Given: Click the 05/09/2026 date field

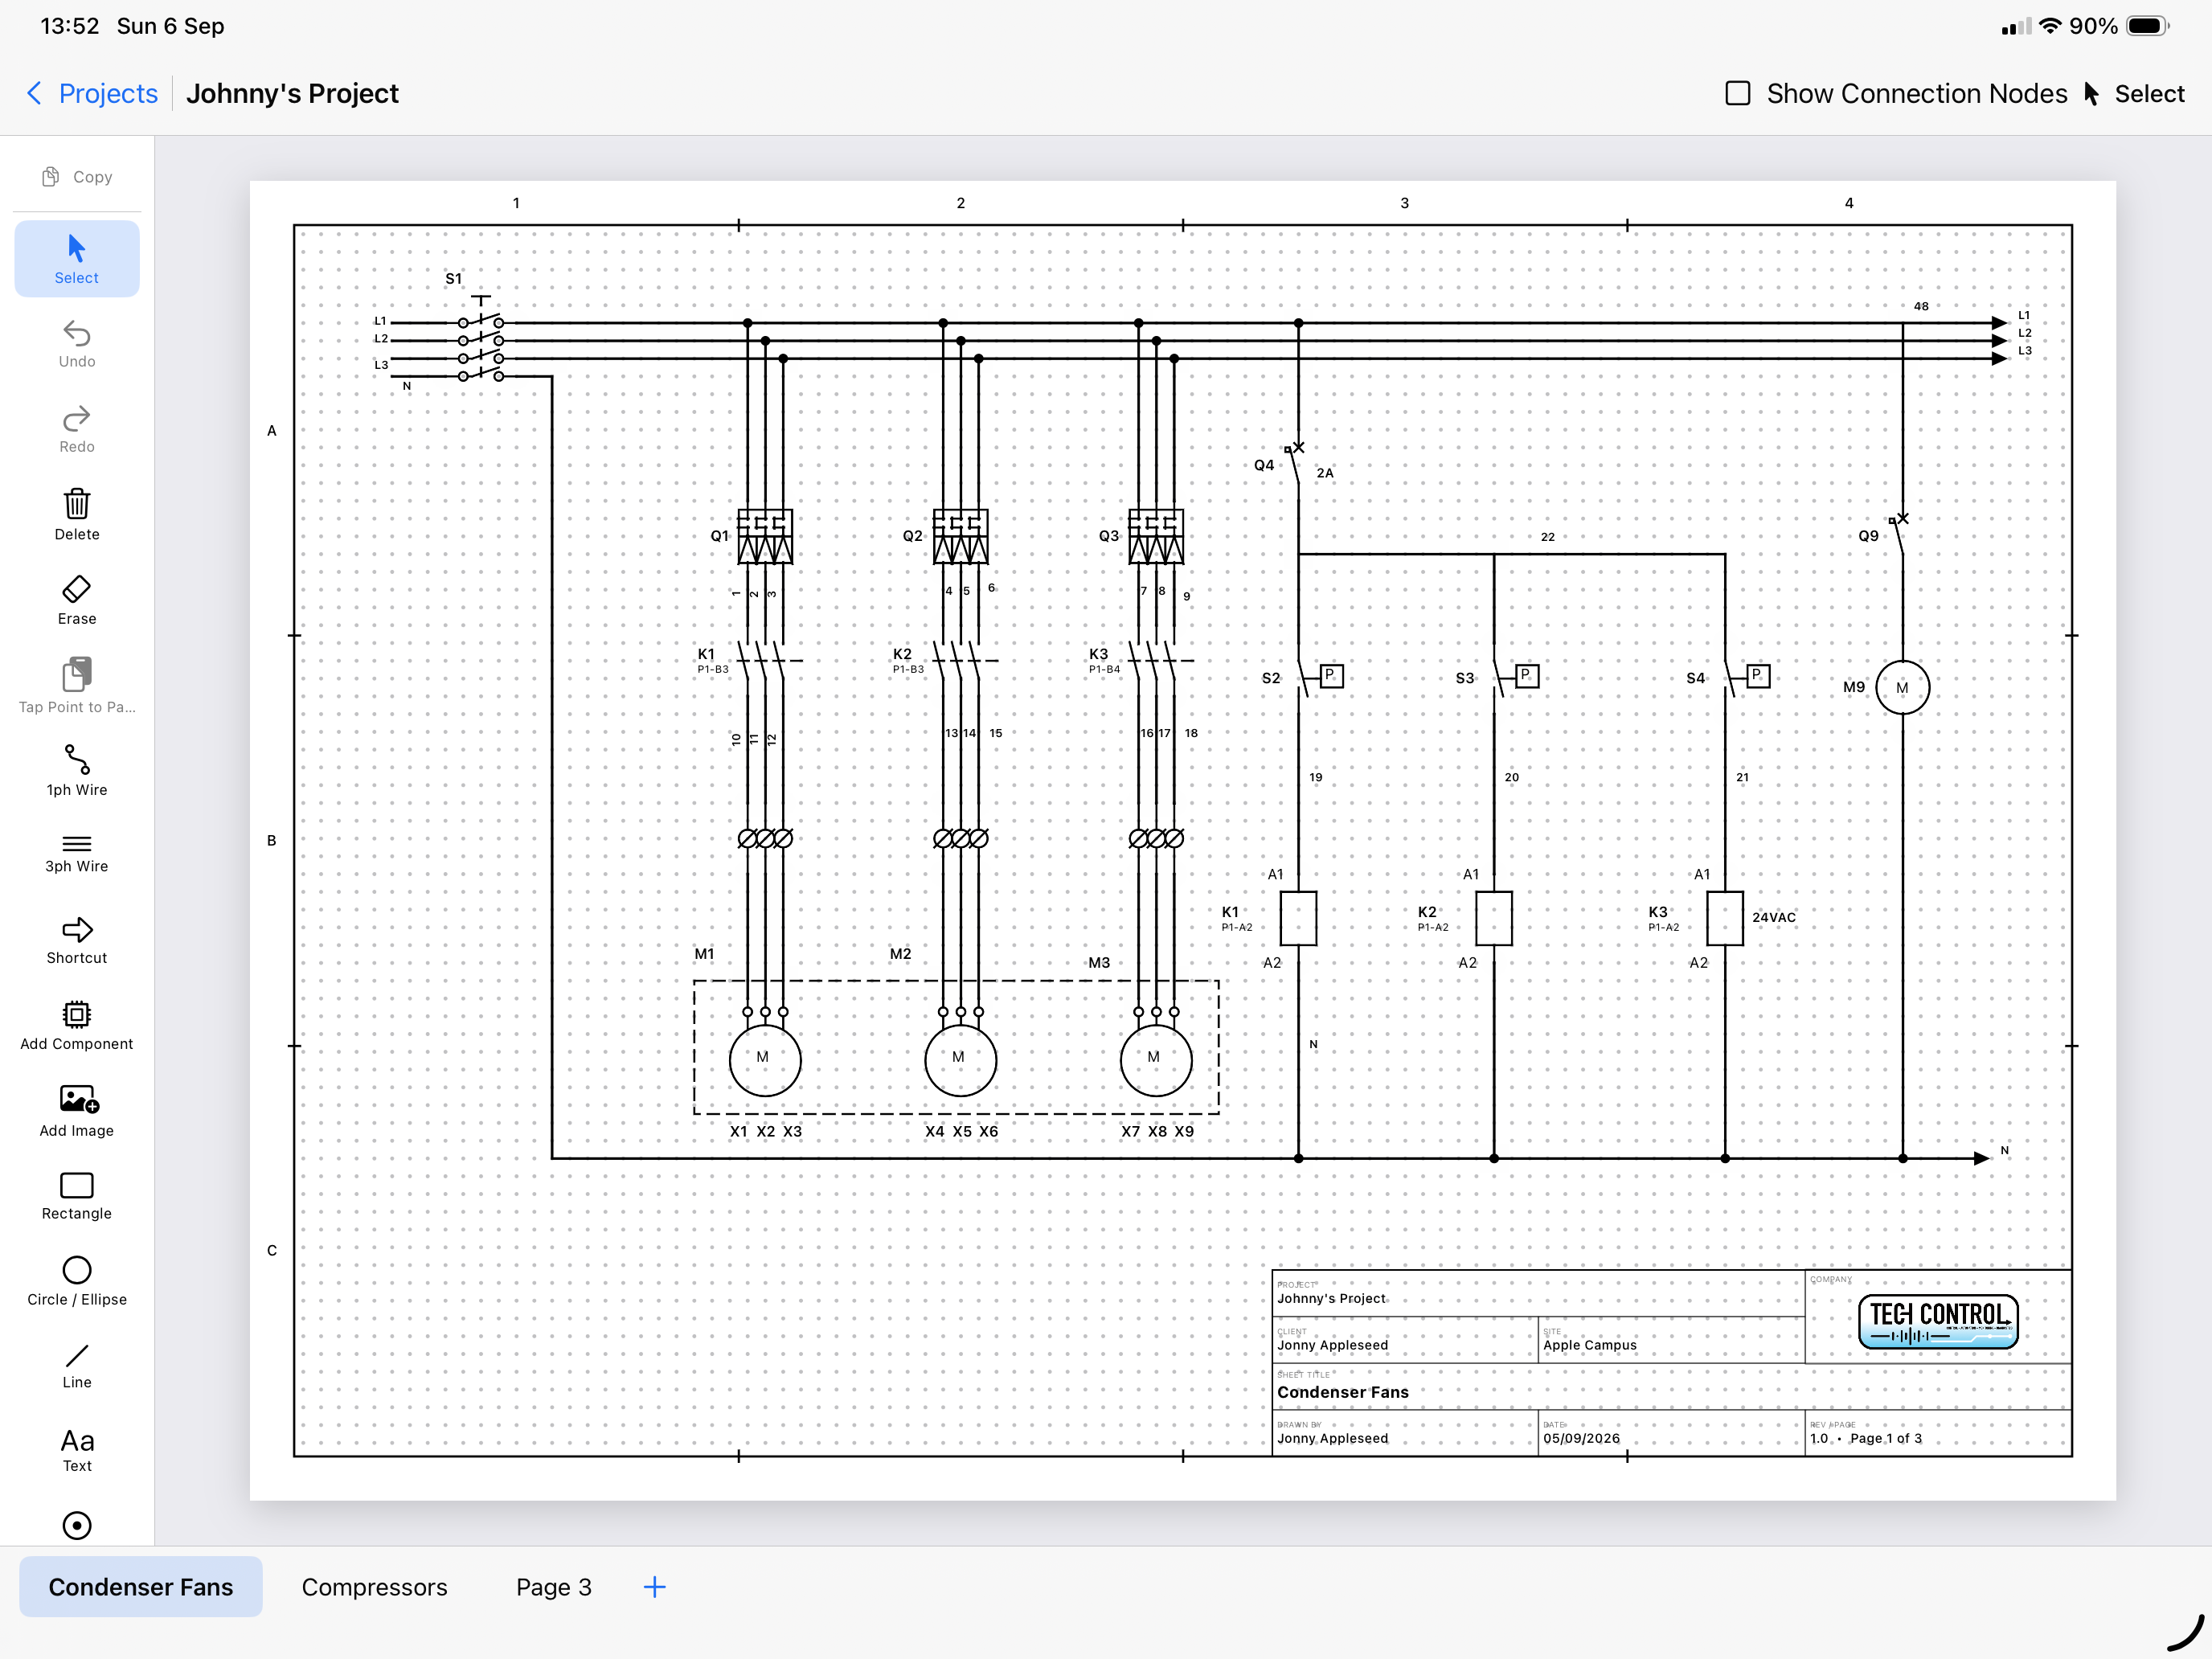Looking at the screenshot, I should pyautogui.click(x=1670, y=1433).
